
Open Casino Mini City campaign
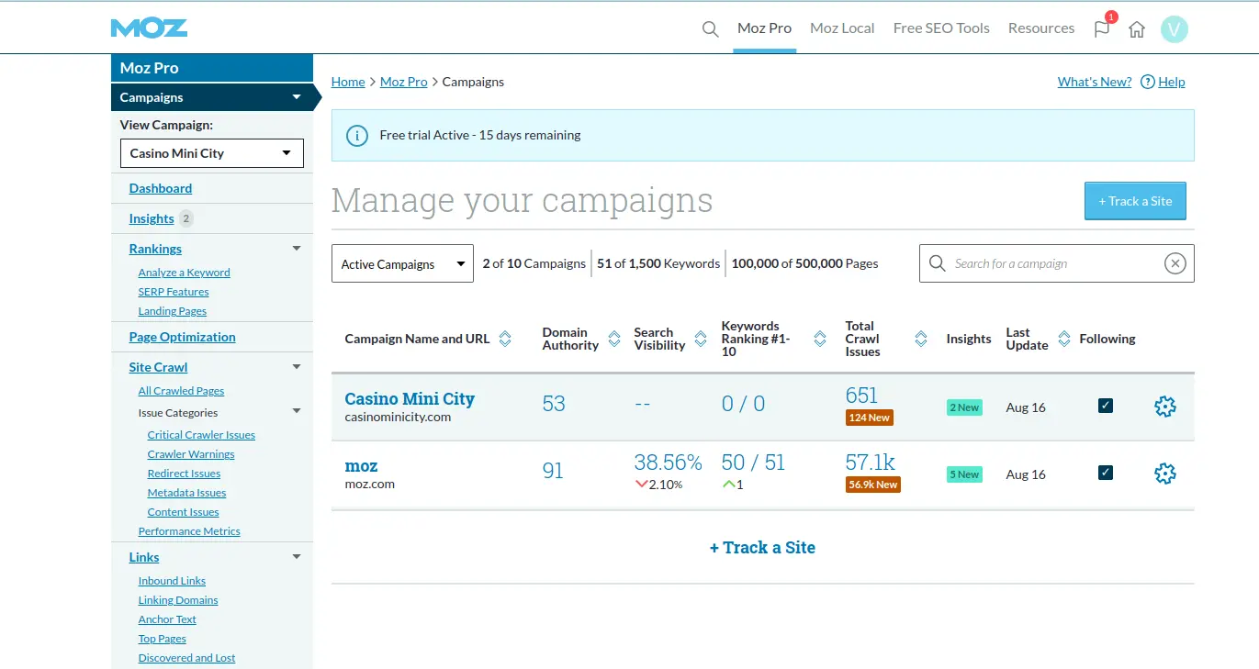410,399
